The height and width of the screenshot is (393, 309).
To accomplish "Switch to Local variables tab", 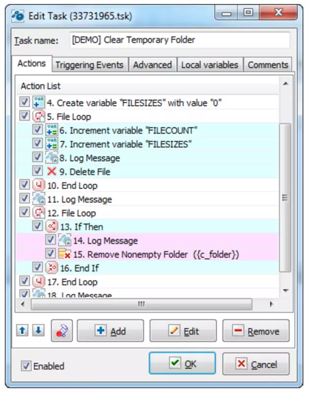I will click(x=209, y=65).
